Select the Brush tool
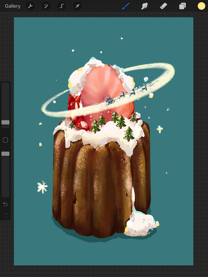208x277 pixels. pyautogui.click(x=126, y=6)
